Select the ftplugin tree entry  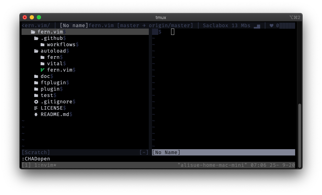click(x=53, y=83)
